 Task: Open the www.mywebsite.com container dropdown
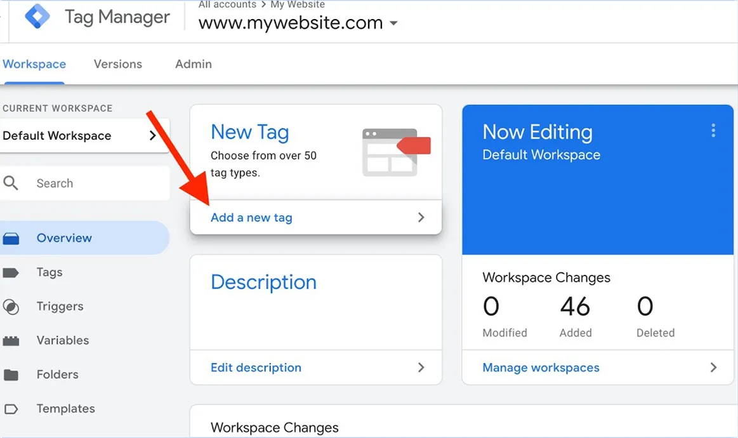298,23
